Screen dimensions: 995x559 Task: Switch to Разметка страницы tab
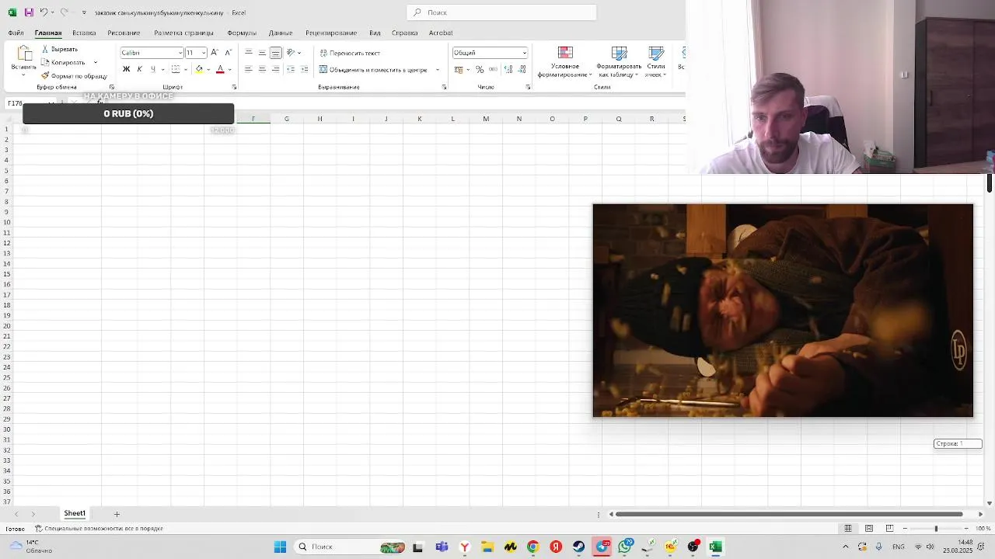(x=183, y=33)
